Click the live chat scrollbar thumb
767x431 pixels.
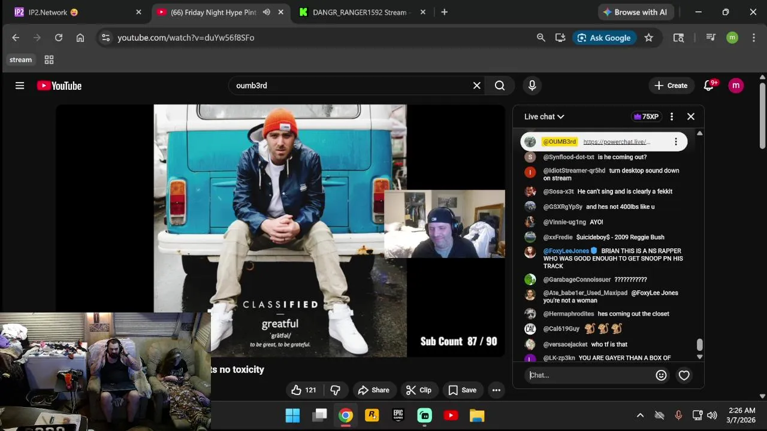[699, 345]
